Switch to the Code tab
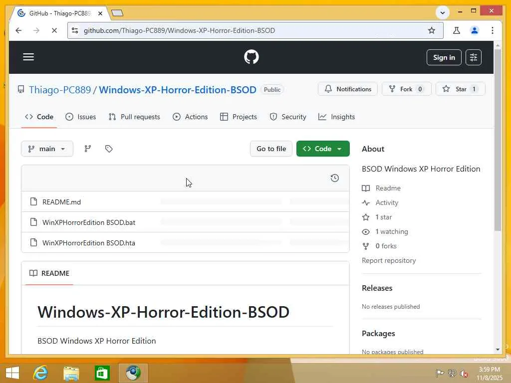511x383 pixels. pyautogui.click(x=39, y=117)
